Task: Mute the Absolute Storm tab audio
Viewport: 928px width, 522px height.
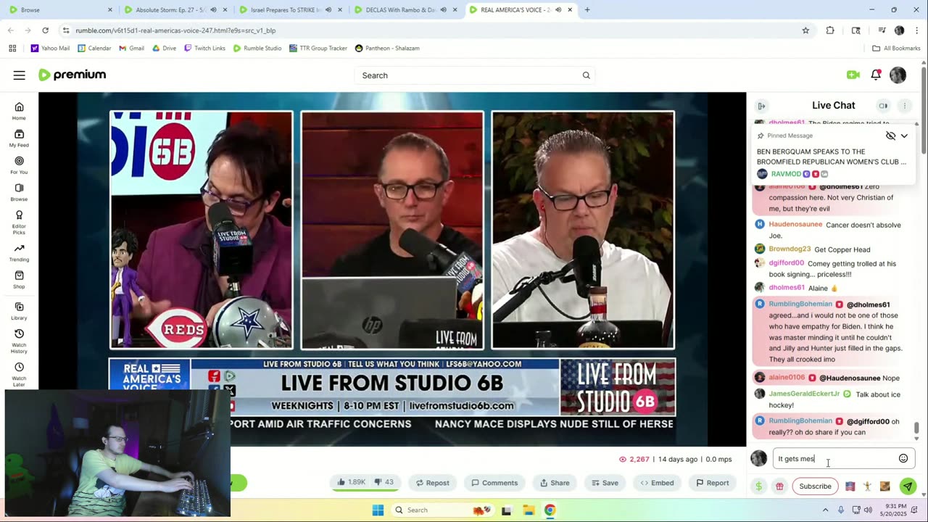Action: (x=213, y=10)
